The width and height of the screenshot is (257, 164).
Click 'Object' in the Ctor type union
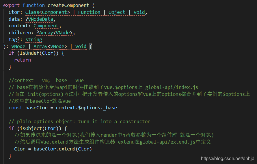[117, 12]
